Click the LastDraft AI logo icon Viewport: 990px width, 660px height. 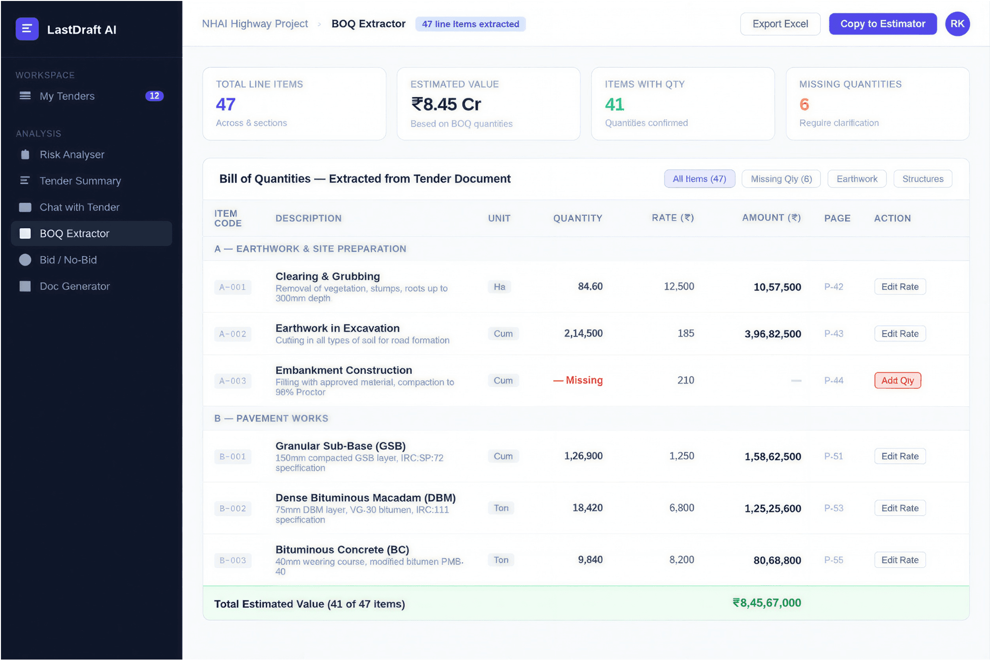click(27, 29)
